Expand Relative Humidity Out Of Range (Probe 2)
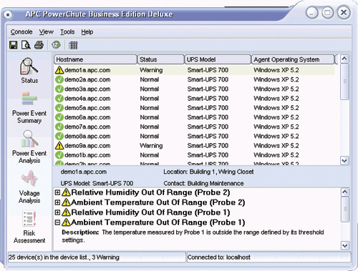The image size is (358, 271). [57, 192]
